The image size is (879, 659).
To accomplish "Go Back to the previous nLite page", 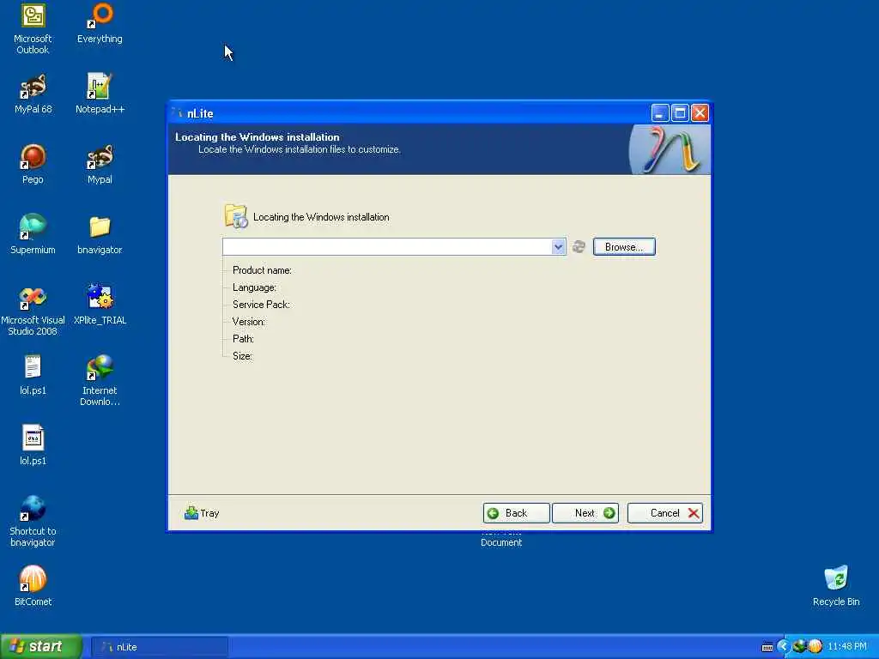I will point(516,513).
